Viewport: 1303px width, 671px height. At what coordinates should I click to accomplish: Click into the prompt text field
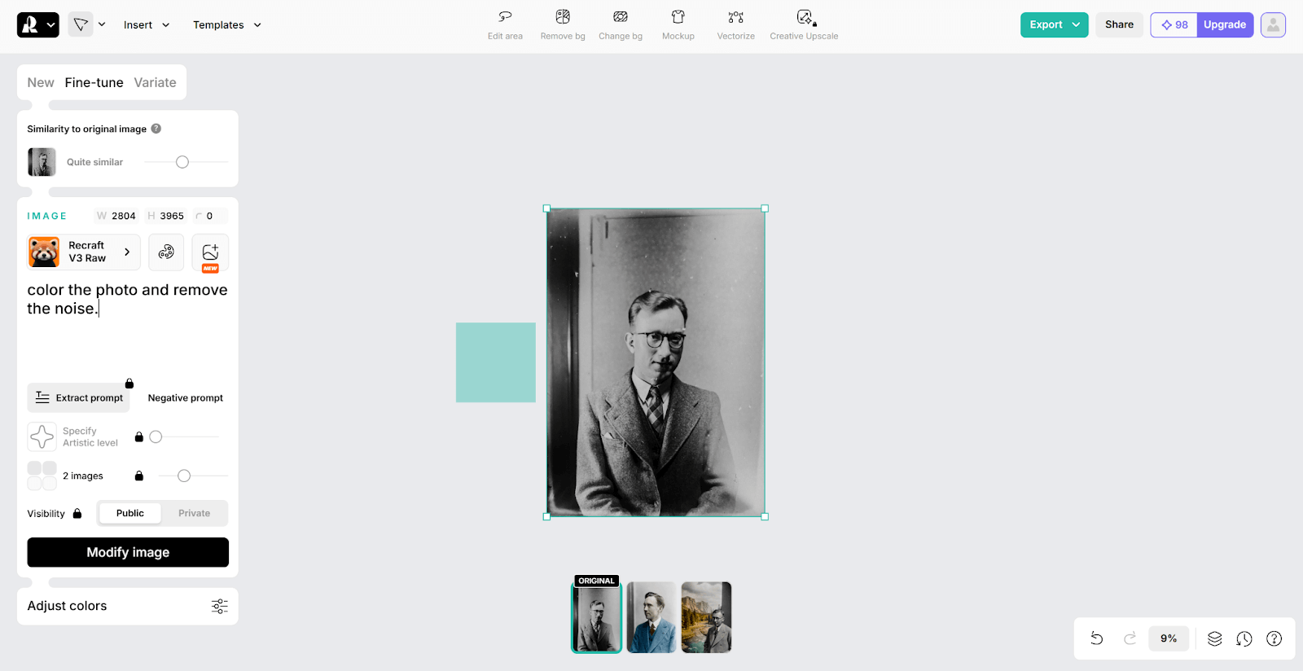coord(128,326)
